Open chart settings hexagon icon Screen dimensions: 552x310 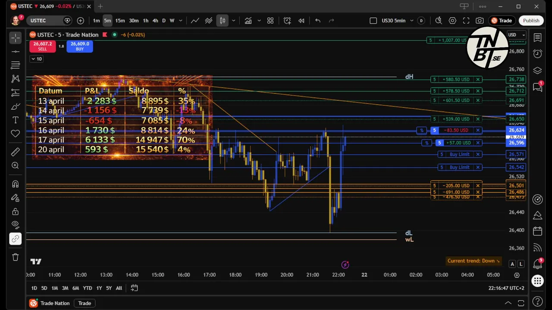[452, 21]
